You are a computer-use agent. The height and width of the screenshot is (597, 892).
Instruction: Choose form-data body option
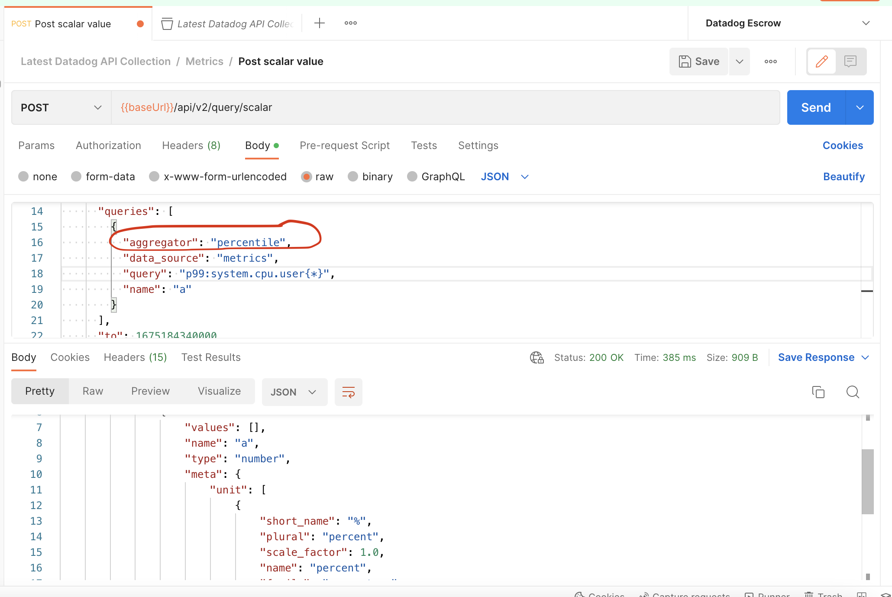click(x=77, y=177)
